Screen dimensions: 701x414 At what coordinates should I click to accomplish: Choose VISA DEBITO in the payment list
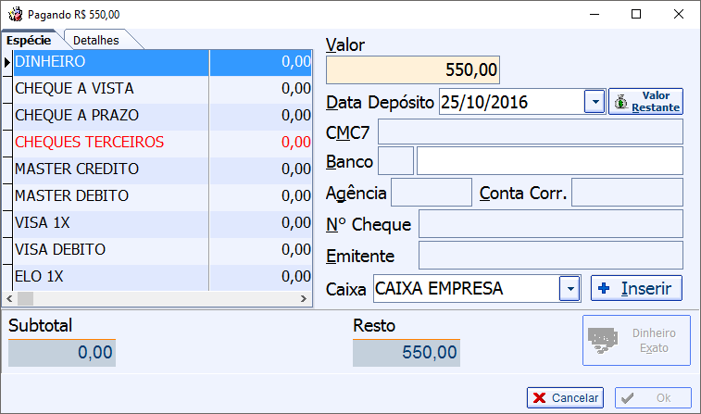tap(163, 249)
